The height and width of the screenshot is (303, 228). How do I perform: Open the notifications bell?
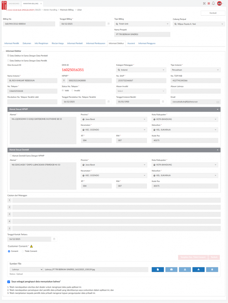tap(213, 3)
